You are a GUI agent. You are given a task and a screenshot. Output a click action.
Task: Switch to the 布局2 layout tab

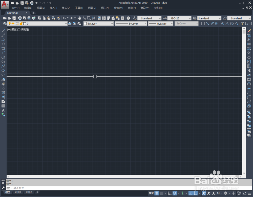29,192
